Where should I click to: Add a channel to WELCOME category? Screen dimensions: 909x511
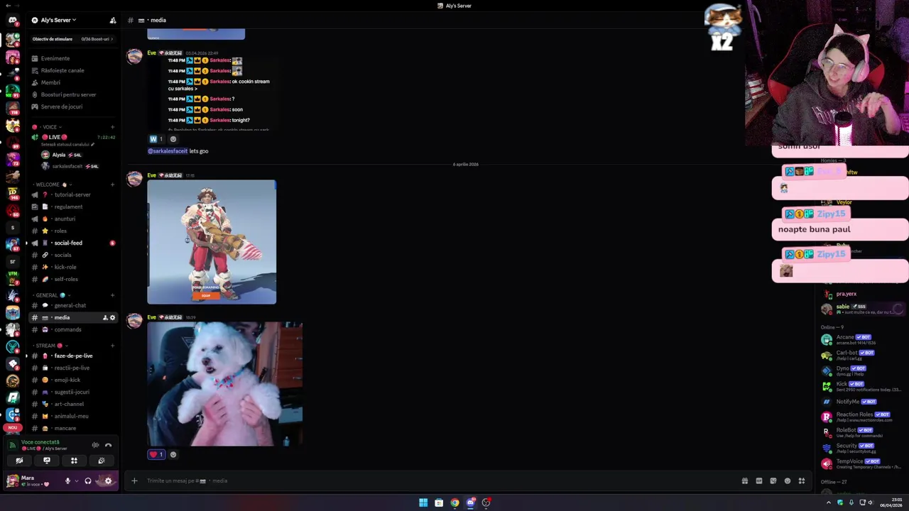tap(112, 185)
